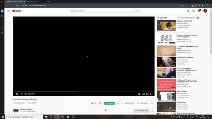This screenshot has width=212, height=119.
Task: Open the Richard Anderson channel avatar
Action: tap(16, 111)
